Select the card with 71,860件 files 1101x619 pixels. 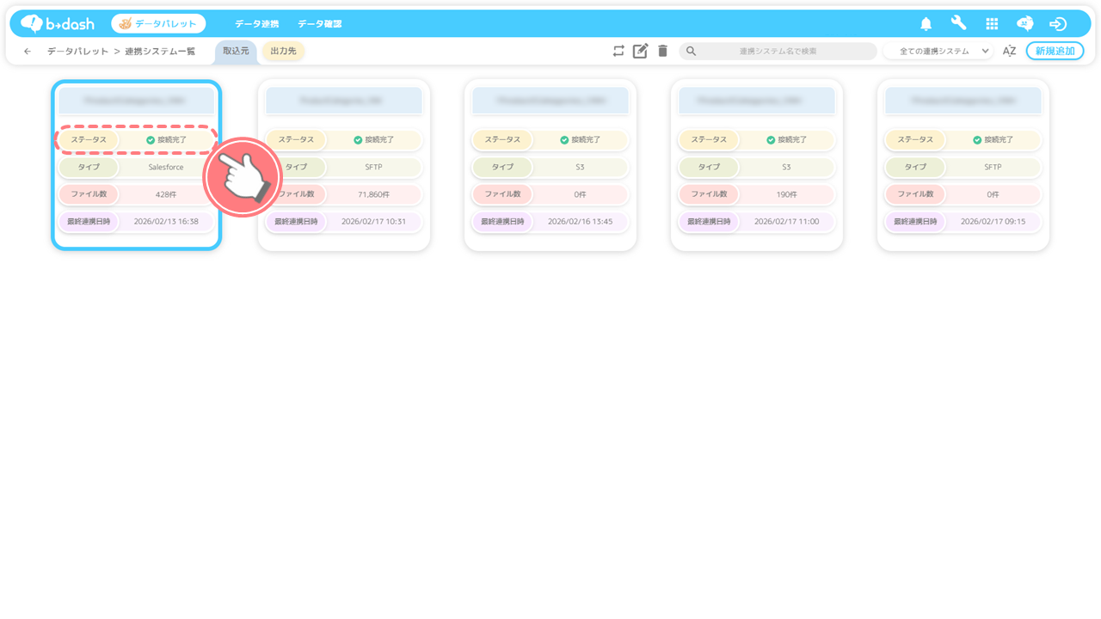coord(344,165)
